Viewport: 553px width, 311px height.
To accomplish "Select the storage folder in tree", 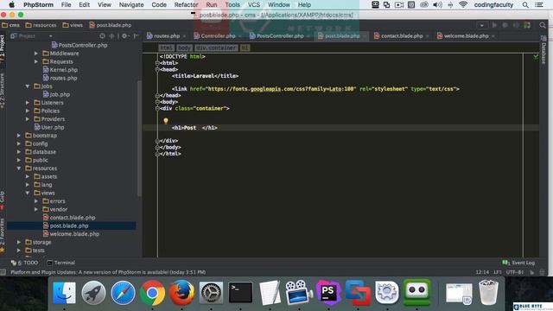I will 38,242.
